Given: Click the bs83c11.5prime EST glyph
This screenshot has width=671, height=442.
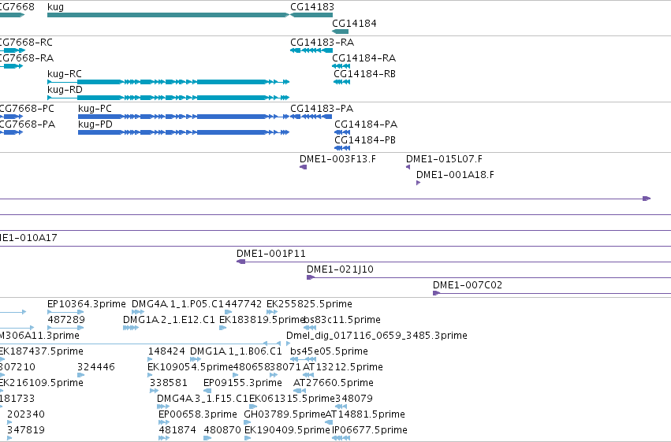Looking at the screenshot, I should 310,328.
